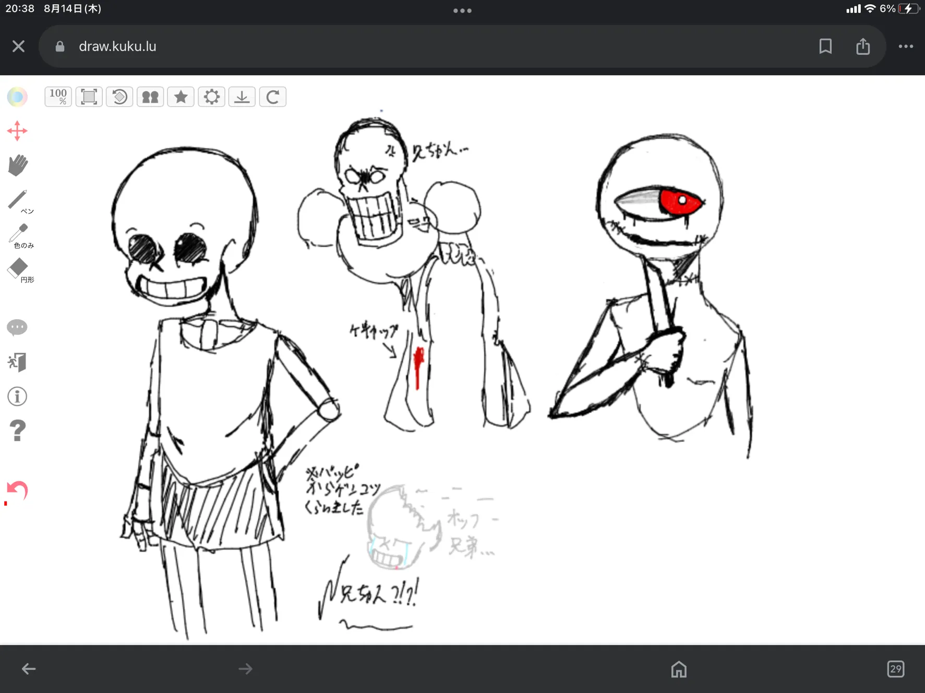Image resolution: width=925 pixels, height=693 pixels.
Task: Click the fit-to-screen frame icon
Action: [89, 96]
